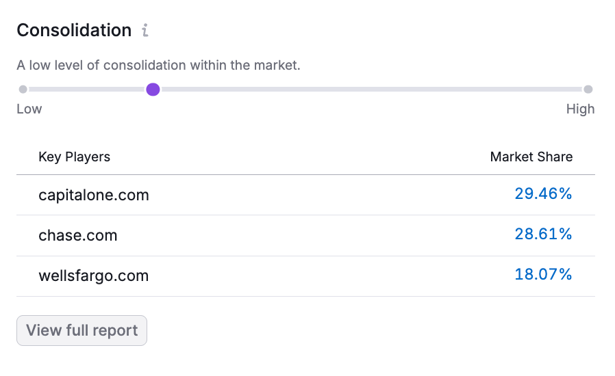The height and width of the screenshot is (376, 615).
Task: Click the Consolidation info icon
Action: 145,31
